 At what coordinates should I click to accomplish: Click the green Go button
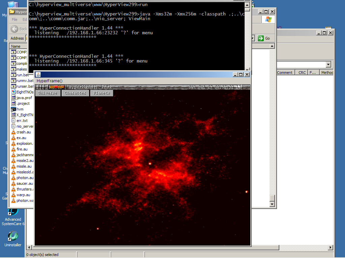coord(264,38)
